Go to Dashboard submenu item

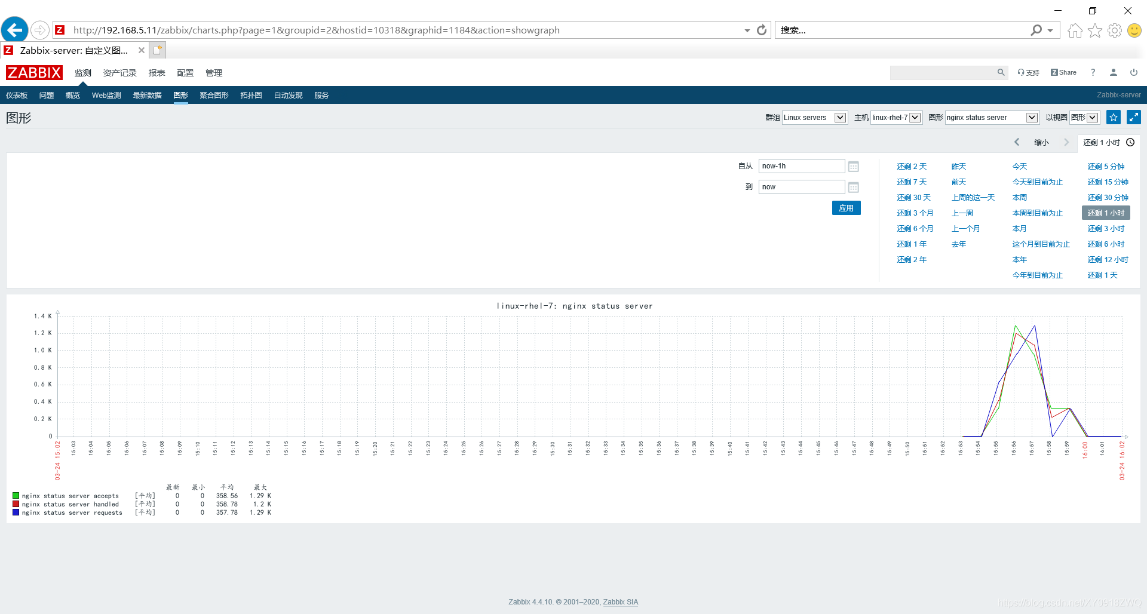point(17,96)
